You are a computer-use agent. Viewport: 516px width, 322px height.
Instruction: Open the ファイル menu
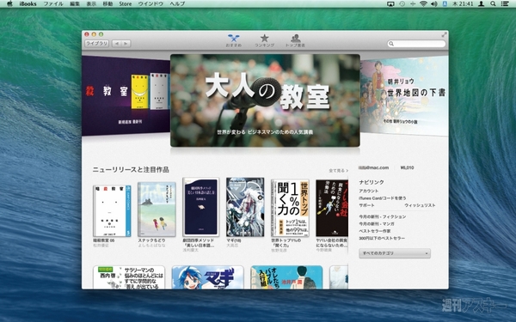[53, 3]
